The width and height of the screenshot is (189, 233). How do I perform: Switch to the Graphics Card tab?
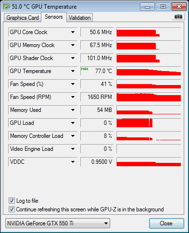pyautogui.click(x=23, y=18)
